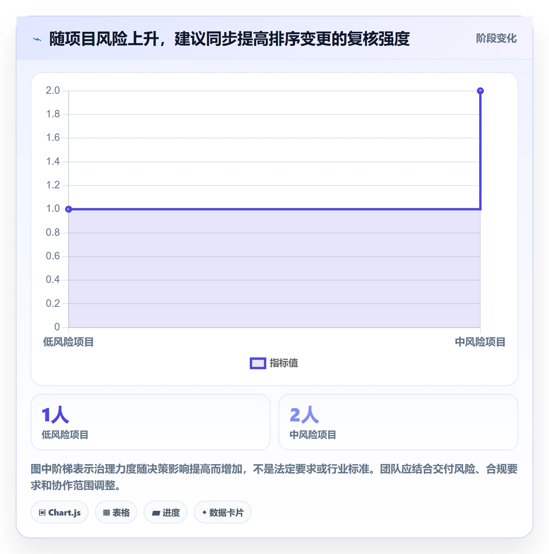Select the 2人 中风险项目 card
549x554 pixels.
pos(398,422)
